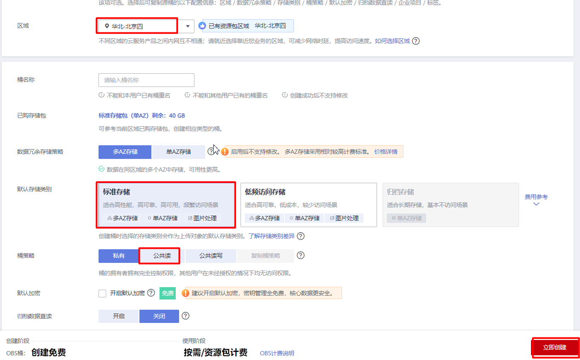Click the 复制桶策略 button
The width and height of the screenshot is (580, 360).
pos(266,256)
